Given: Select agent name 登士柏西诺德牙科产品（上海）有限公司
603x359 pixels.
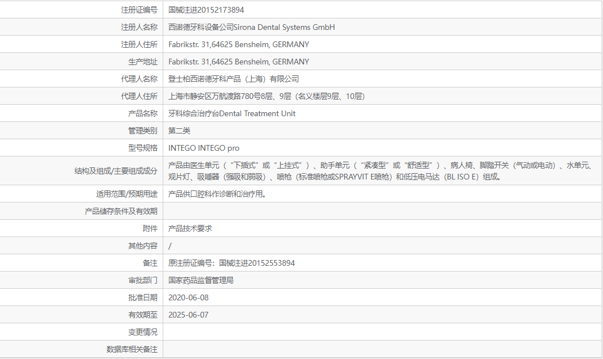Looking at the screenshot, I should (233, 79).
